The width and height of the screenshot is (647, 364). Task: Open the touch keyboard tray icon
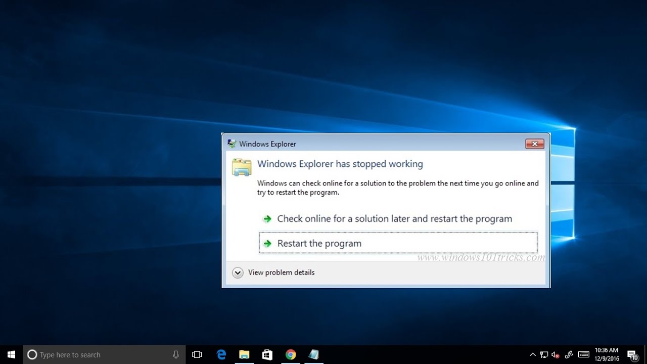pyautogui.click(x=583, y=354)
